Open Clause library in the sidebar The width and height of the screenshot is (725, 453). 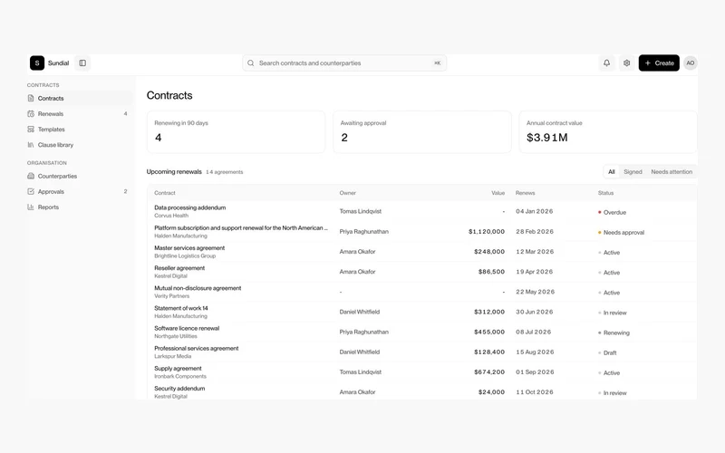tap(79, 145)
